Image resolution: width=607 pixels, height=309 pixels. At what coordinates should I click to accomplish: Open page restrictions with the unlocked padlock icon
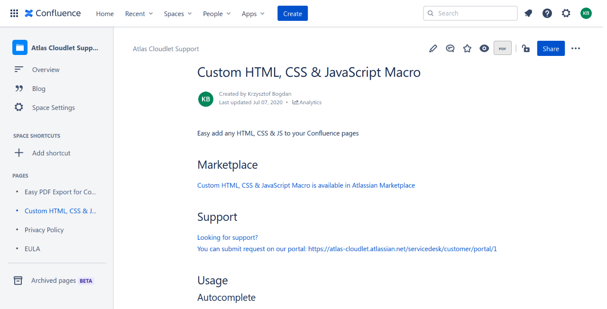pos(525,48)
